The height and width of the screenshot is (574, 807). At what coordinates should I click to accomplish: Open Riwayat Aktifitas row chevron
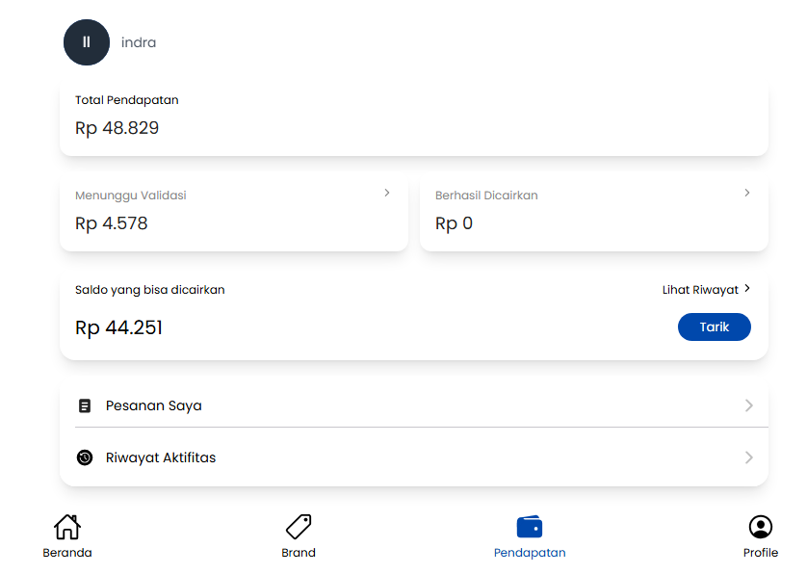click(749, 457)
